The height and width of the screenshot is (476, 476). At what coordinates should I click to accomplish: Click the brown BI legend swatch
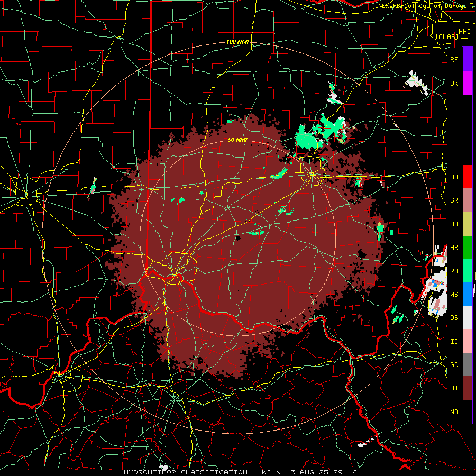pyautogui.click(x=467, y=388)
